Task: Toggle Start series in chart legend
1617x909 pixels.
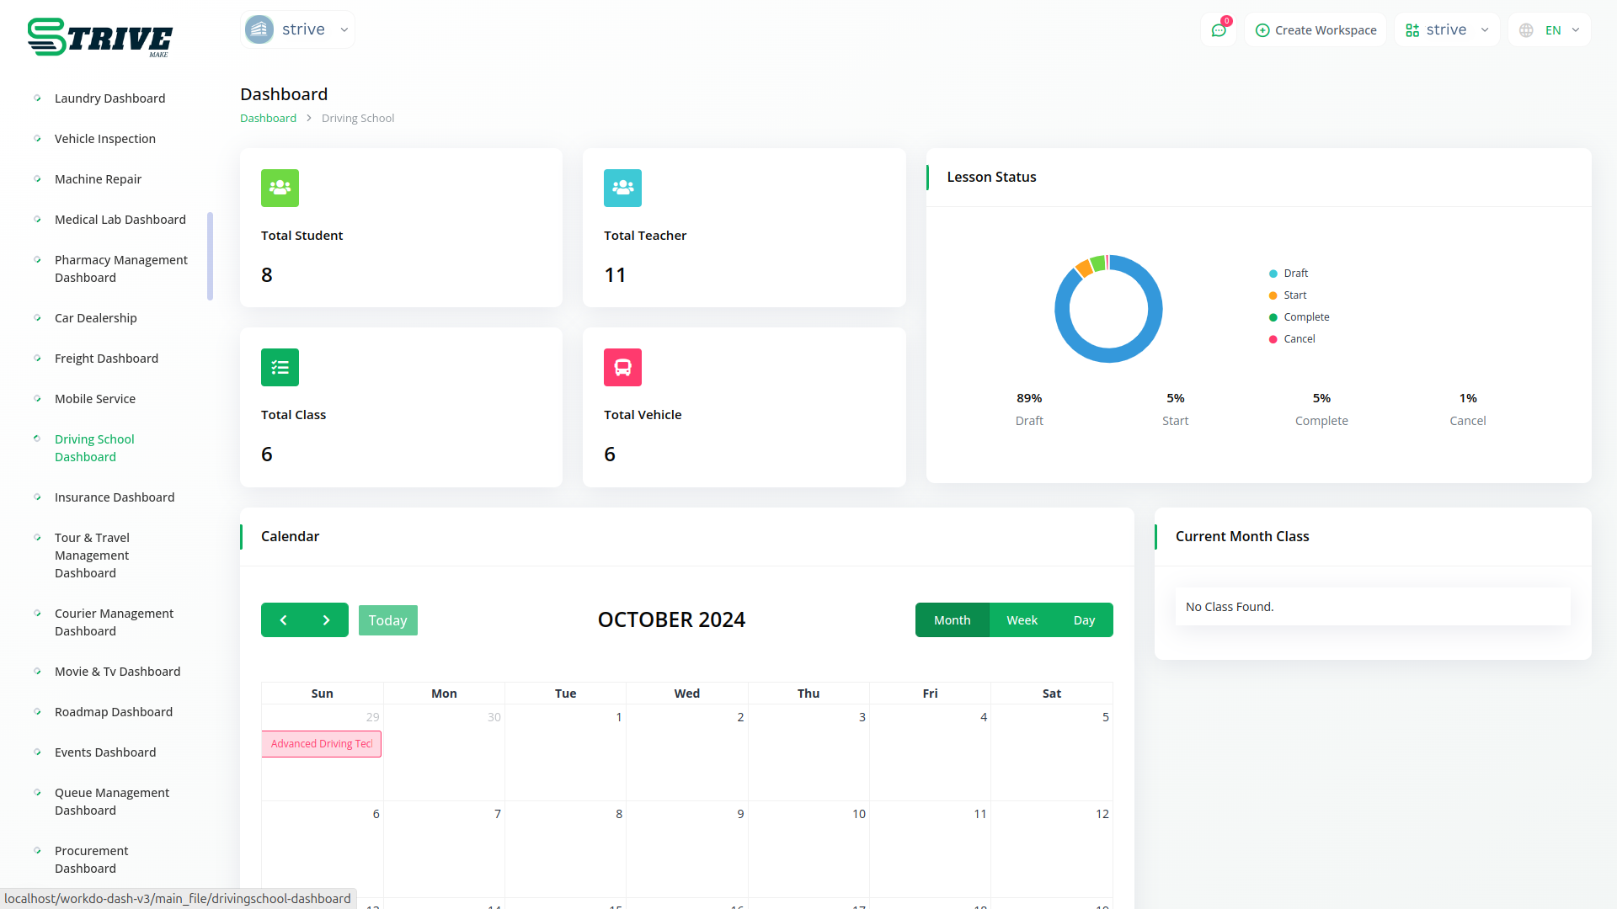Action: point(1294,295)
